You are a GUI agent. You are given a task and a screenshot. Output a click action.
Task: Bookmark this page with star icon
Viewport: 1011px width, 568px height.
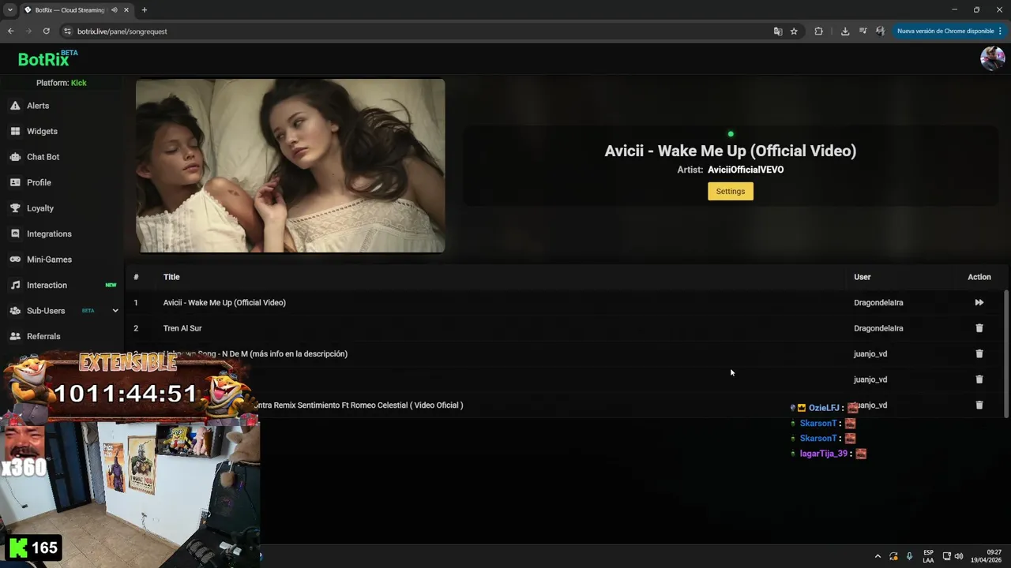[x=794, y=32]
